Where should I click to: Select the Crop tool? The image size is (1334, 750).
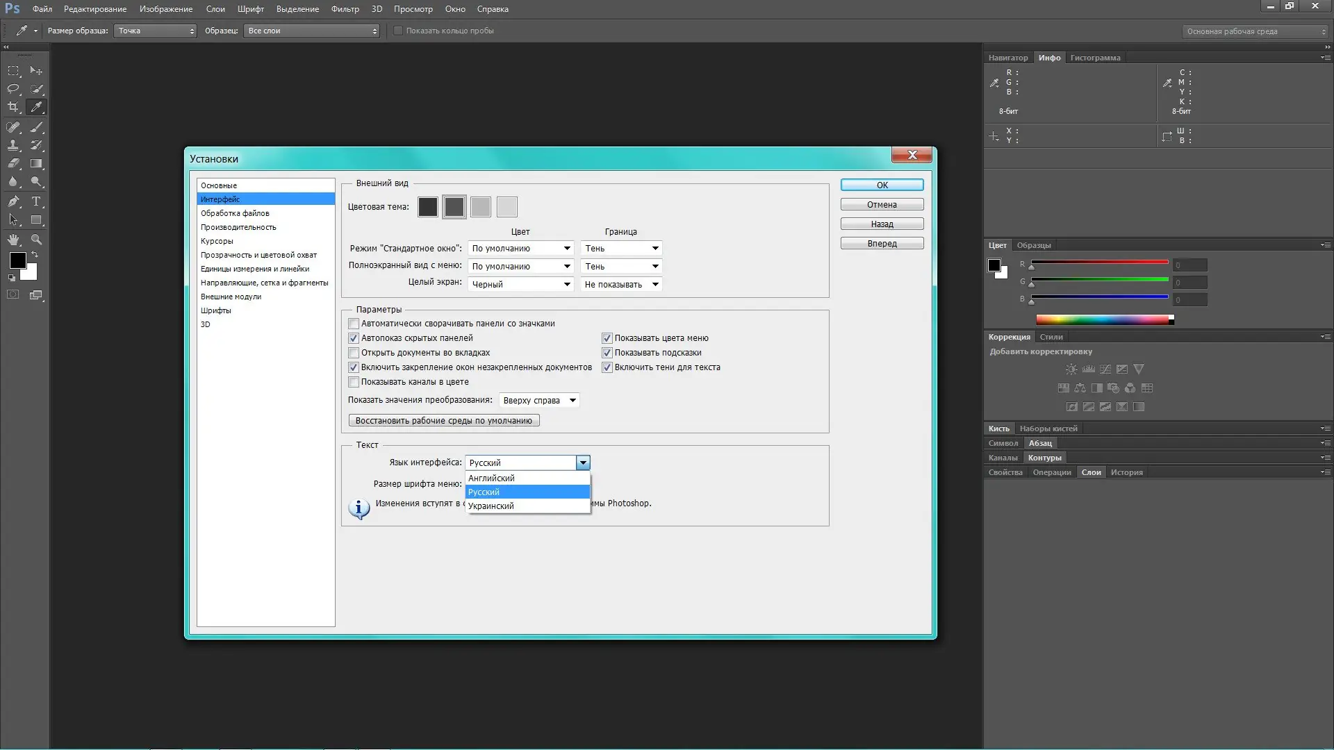click(x=13, y=107)
